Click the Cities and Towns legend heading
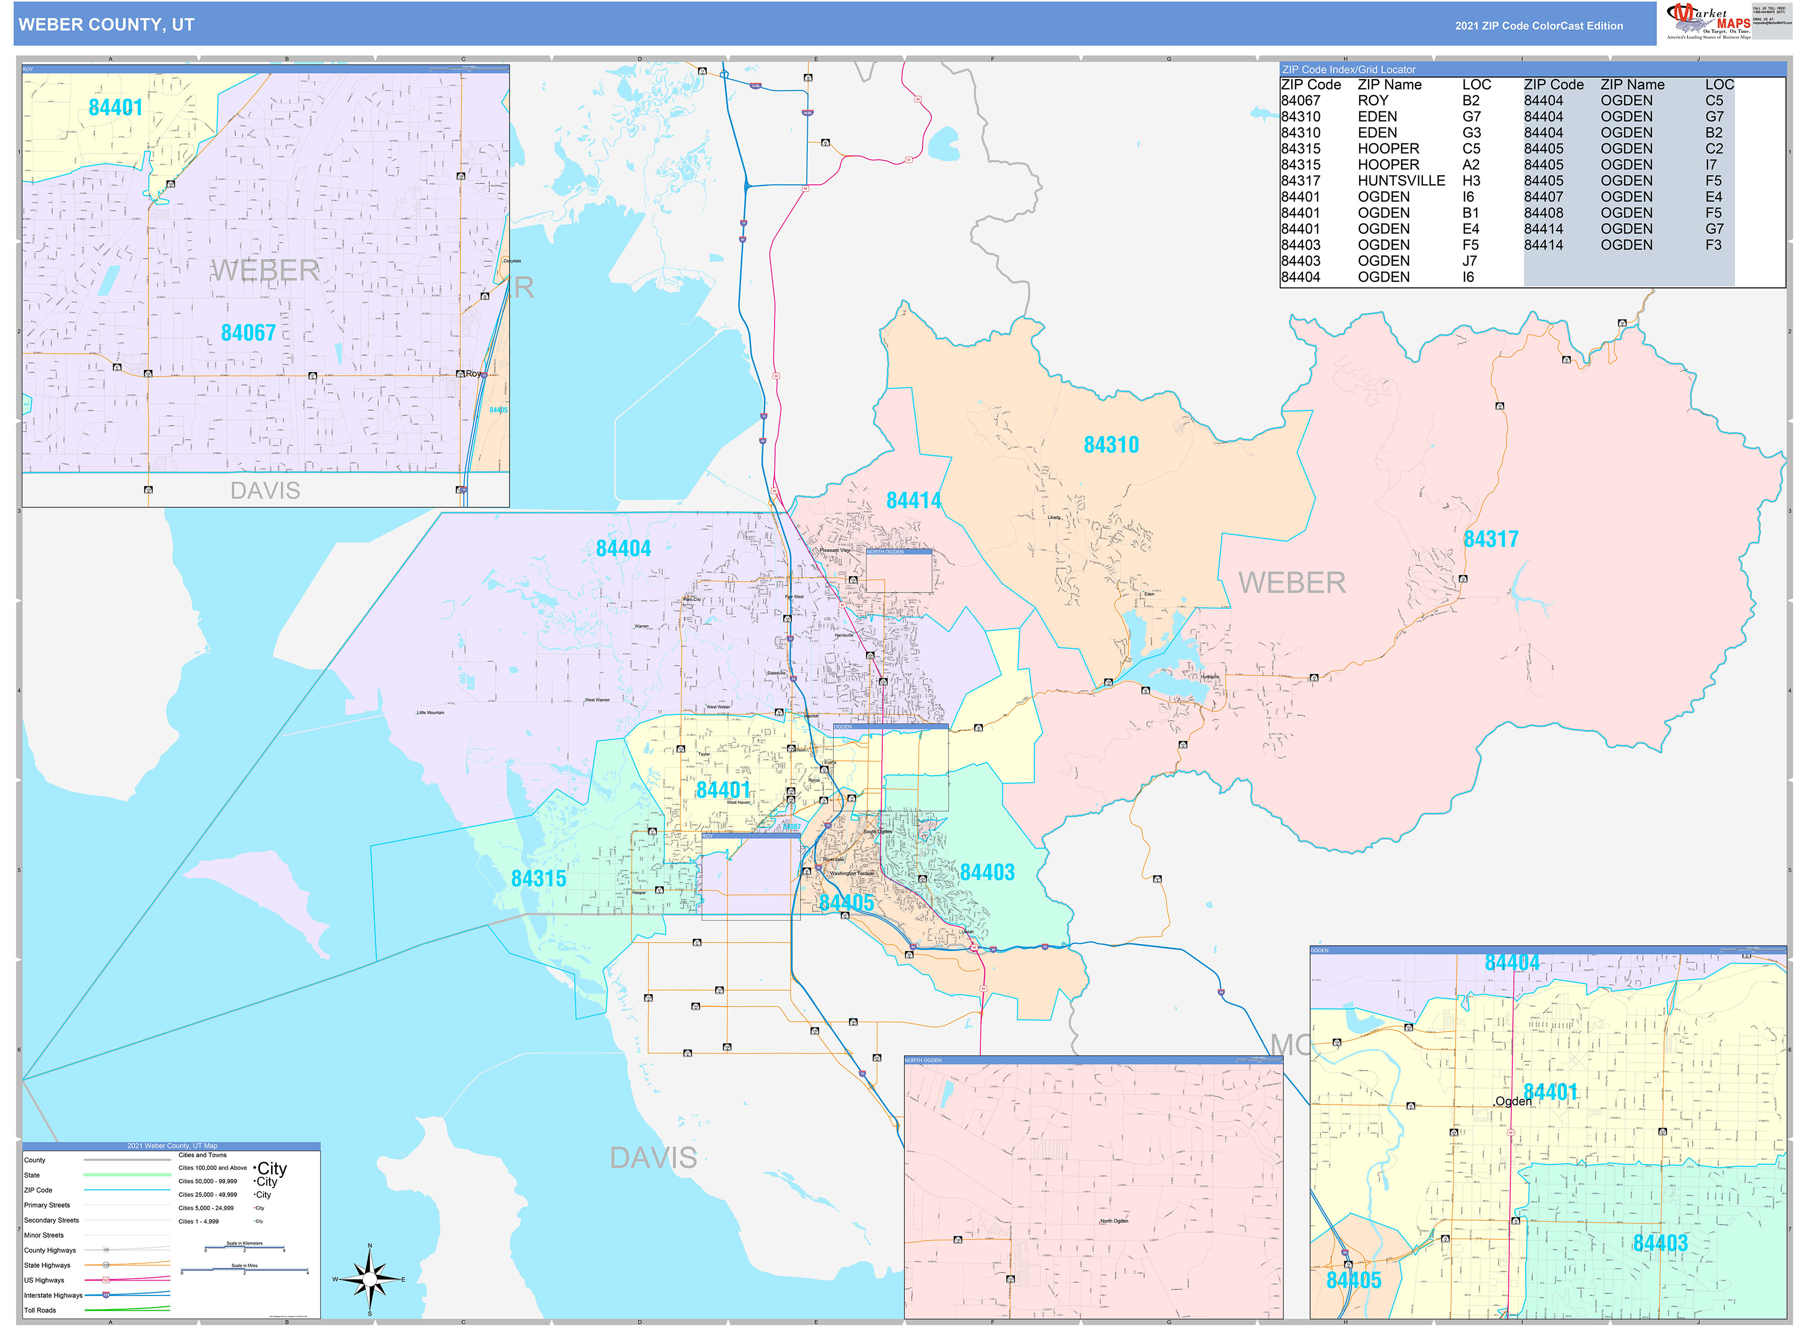Screen dimensions: 1808x1327 pos(203,1155)
